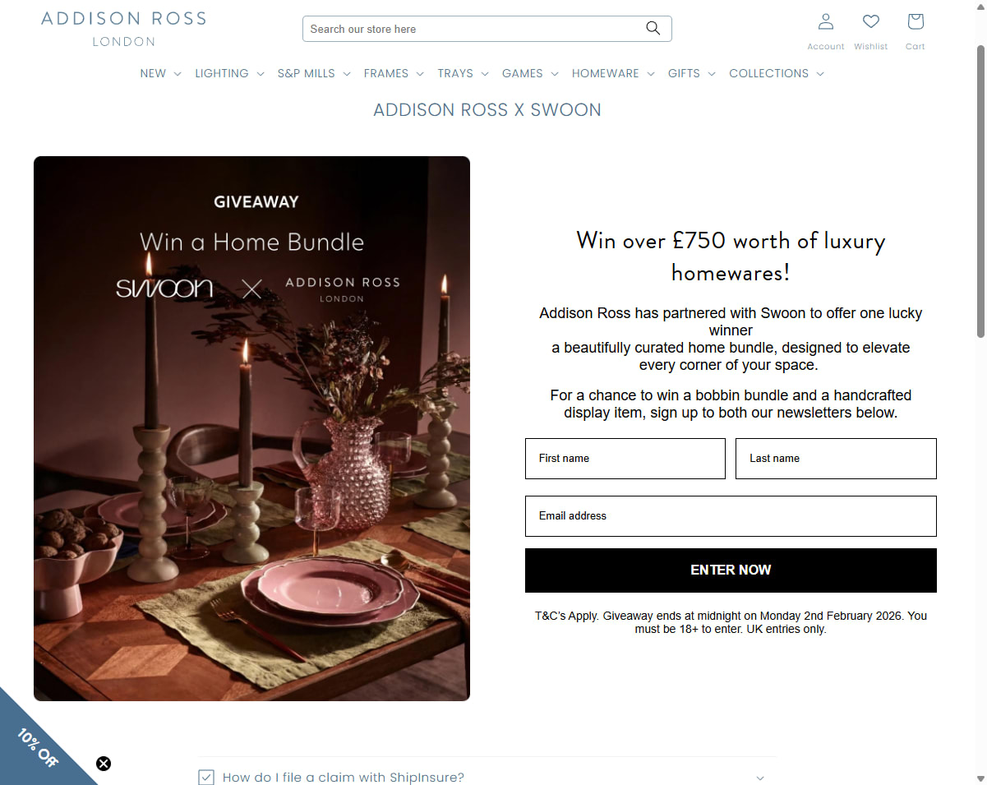Open the shopping Cart icon

click(x=916, y=21)
